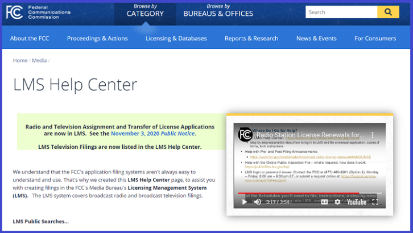The image size is (413, 233).
Task: Click the FCC logo in header
Action: pos(14,12)
